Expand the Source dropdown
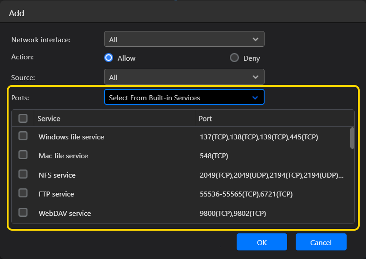 coord(184,76)
